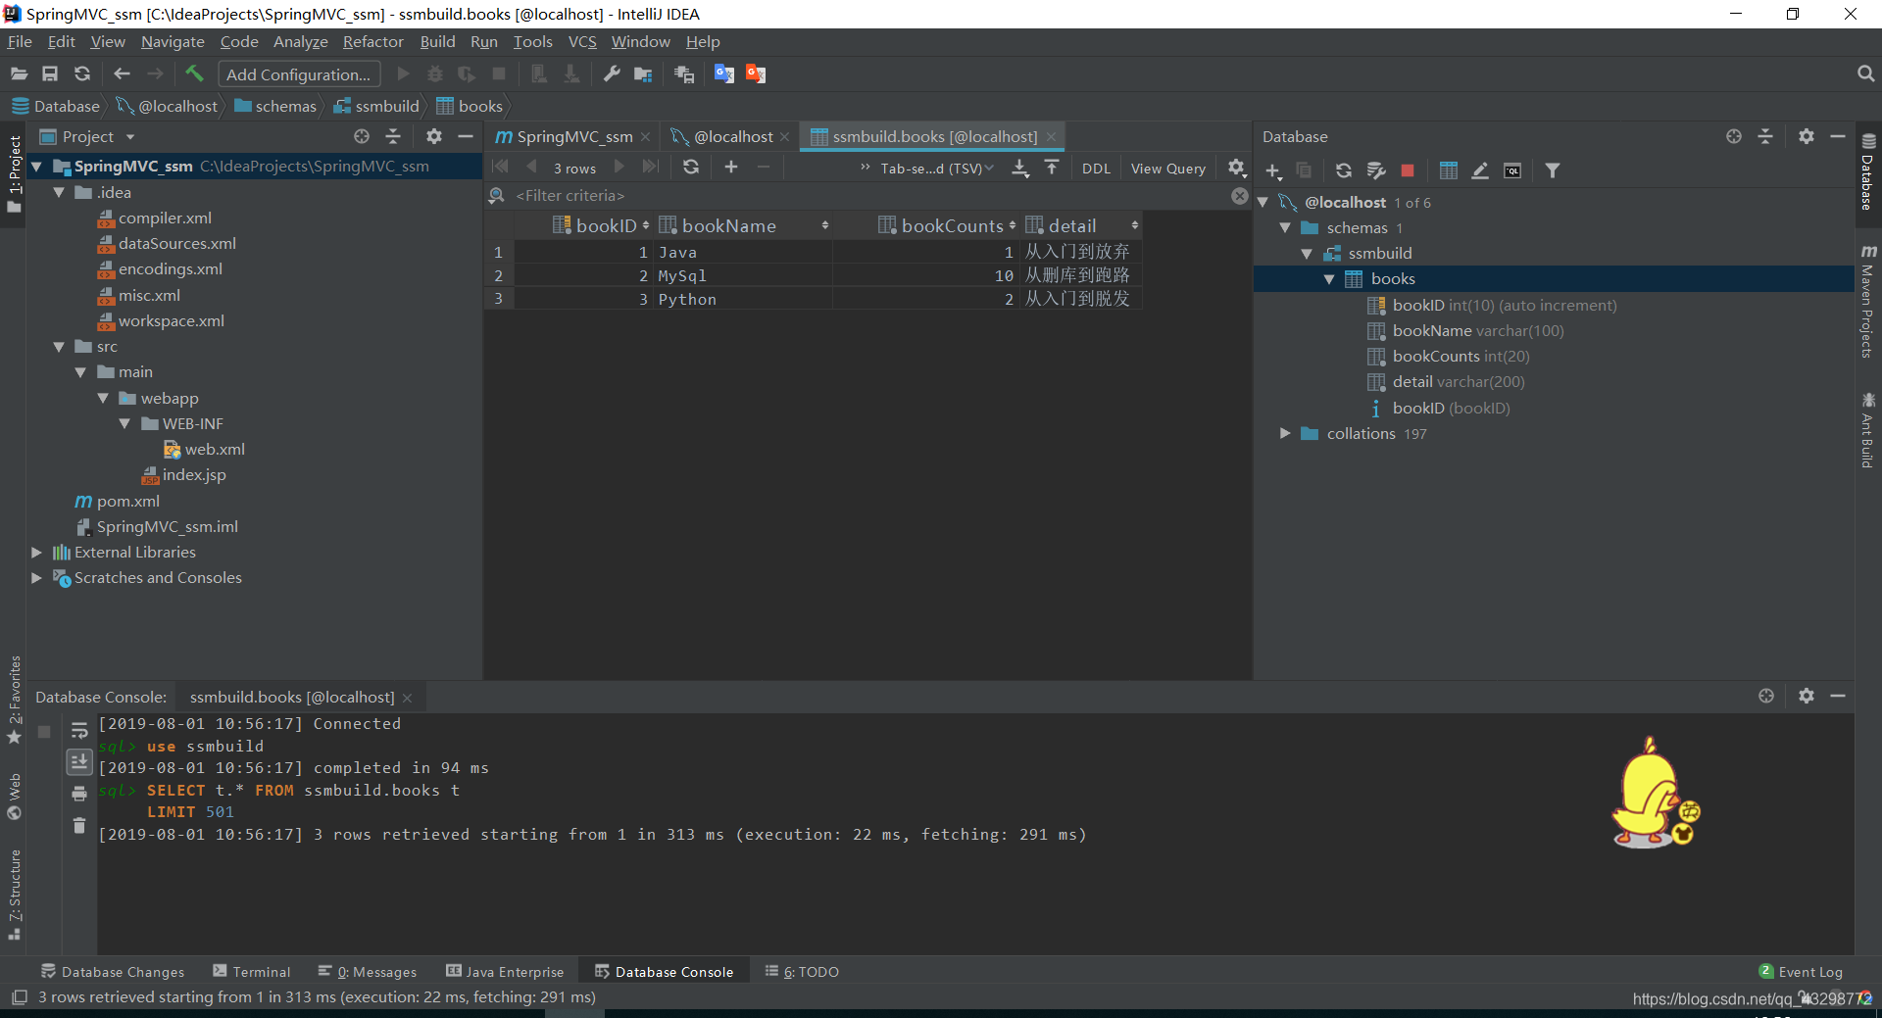Click the schemas breadcrumb
This screenshot has height=1018, width=1882.
click(275, 106)
